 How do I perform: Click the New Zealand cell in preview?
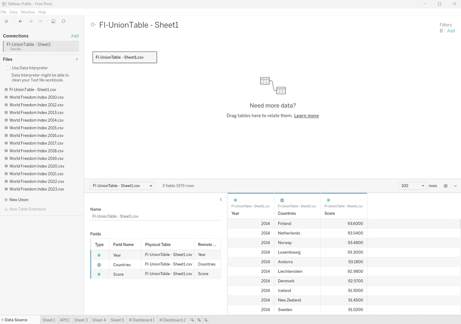click(297, 300)
